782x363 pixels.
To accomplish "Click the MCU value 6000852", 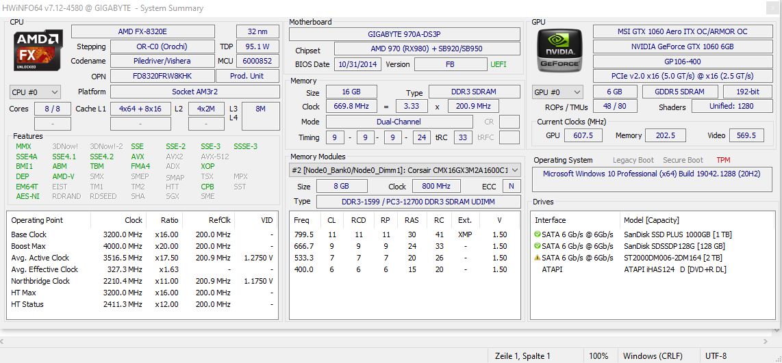I will click(257, 62).
